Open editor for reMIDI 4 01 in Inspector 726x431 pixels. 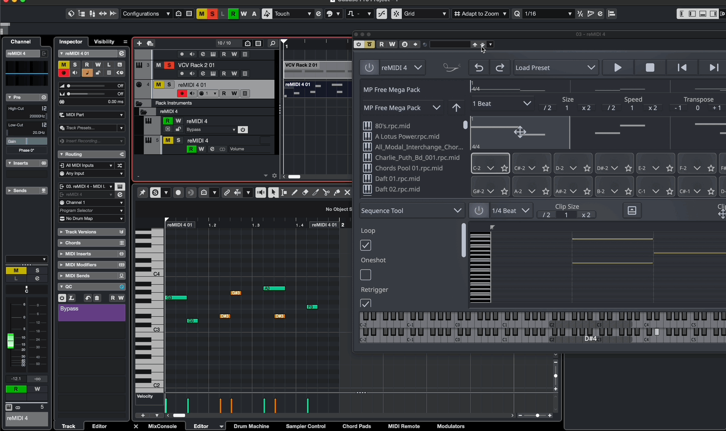[x=121, y=54]
